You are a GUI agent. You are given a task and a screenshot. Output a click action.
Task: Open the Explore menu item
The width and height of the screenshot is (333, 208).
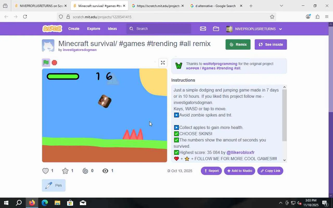point(94,29)
